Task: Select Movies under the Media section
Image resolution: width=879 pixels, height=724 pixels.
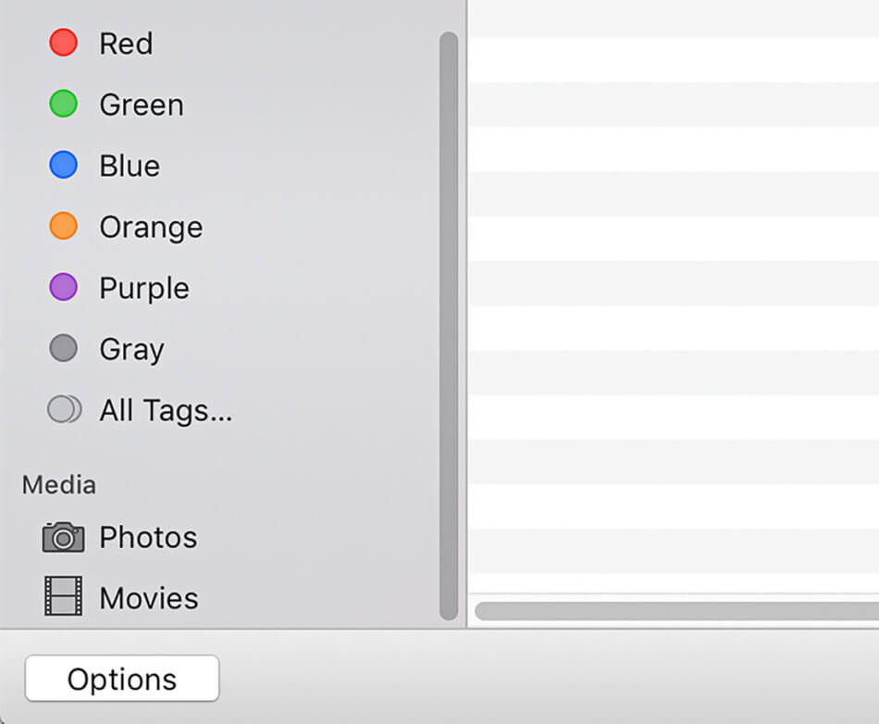Action: [149, 598]
